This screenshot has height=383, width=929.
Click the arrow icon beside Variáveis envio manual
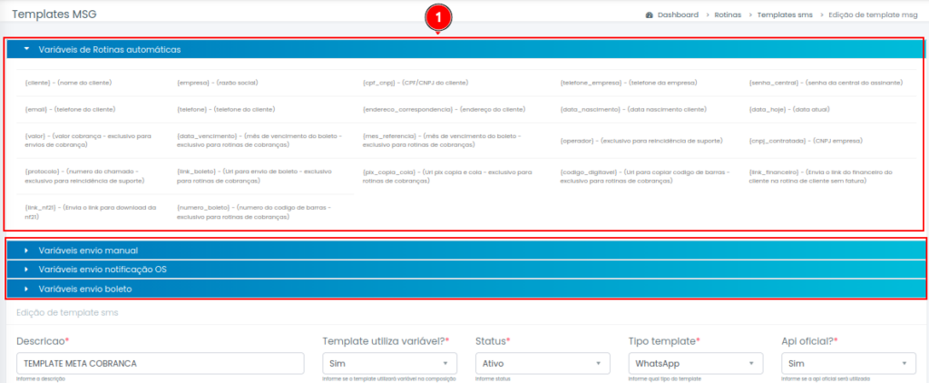[27, 250]
